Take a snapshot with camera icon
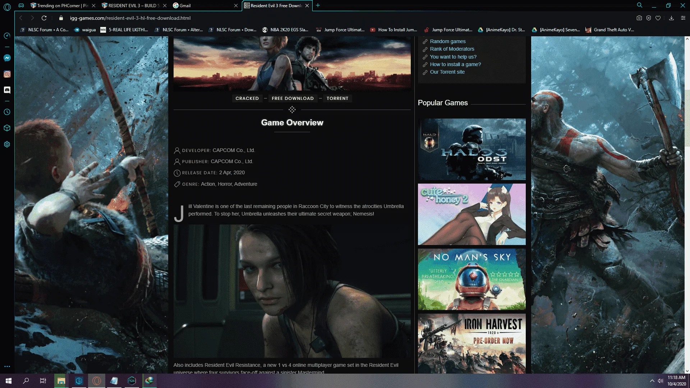Viewport: 690px width, 388px height. 639,18
